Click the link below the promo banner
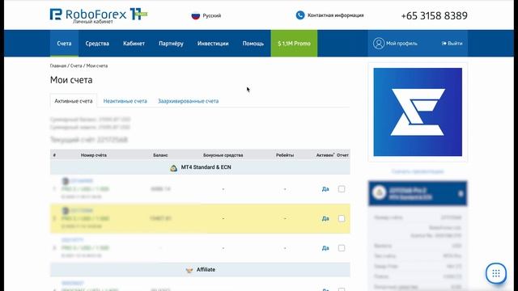Viewport: 518px width, 291px height. (x=418, y=171)
